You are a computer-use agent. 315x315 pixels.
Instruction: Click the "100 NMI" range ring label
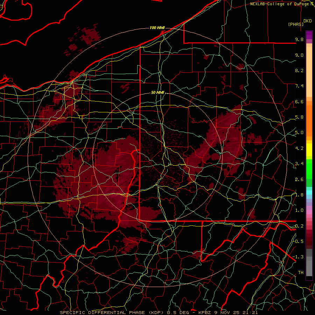tap(157, 28)
